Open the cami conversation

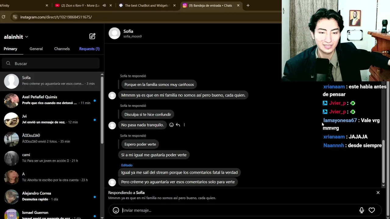(x=50, y=158)
